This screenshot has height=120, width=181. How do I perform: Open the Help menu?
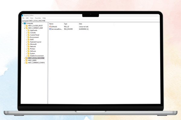click(x=44, y=18)
